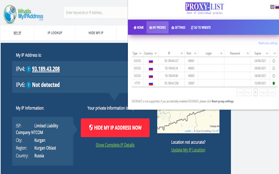The width and height of the screenshot is (279, 174).
Task: Click the IPv6 question mark help icon
Action: [x=28, y=85]
